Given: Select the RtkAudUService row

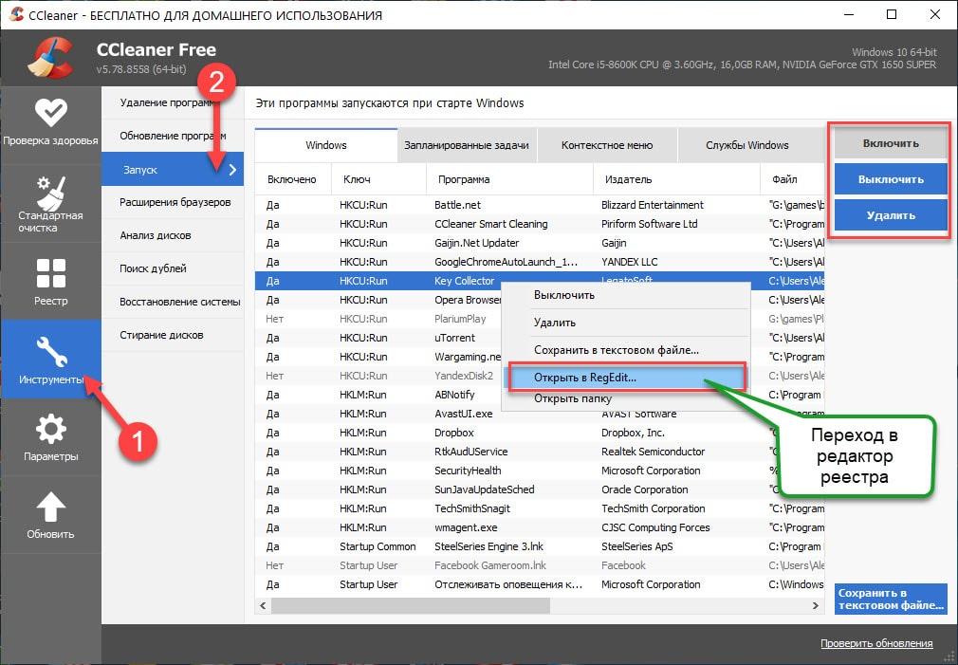Looking at the screenshot, I should coord(540,452).
